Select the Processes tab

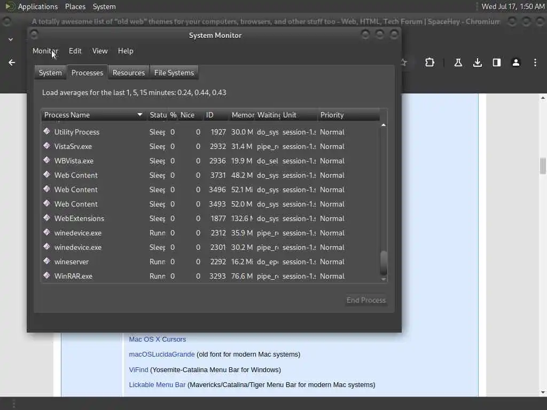[x=87, y=73]
